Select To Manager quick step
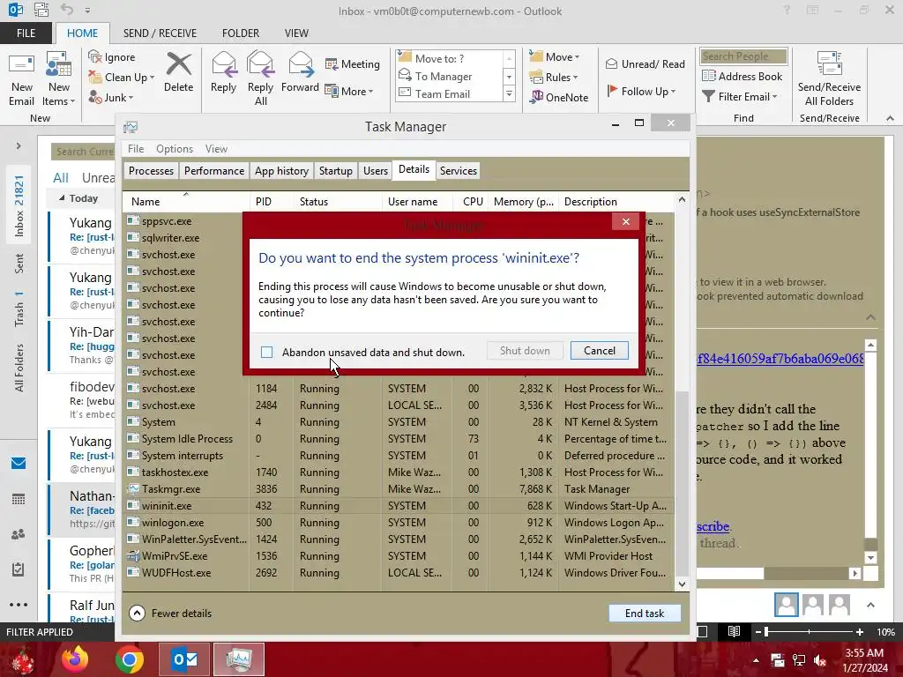Screen dimensions: 903x677 tap(449, 76)
